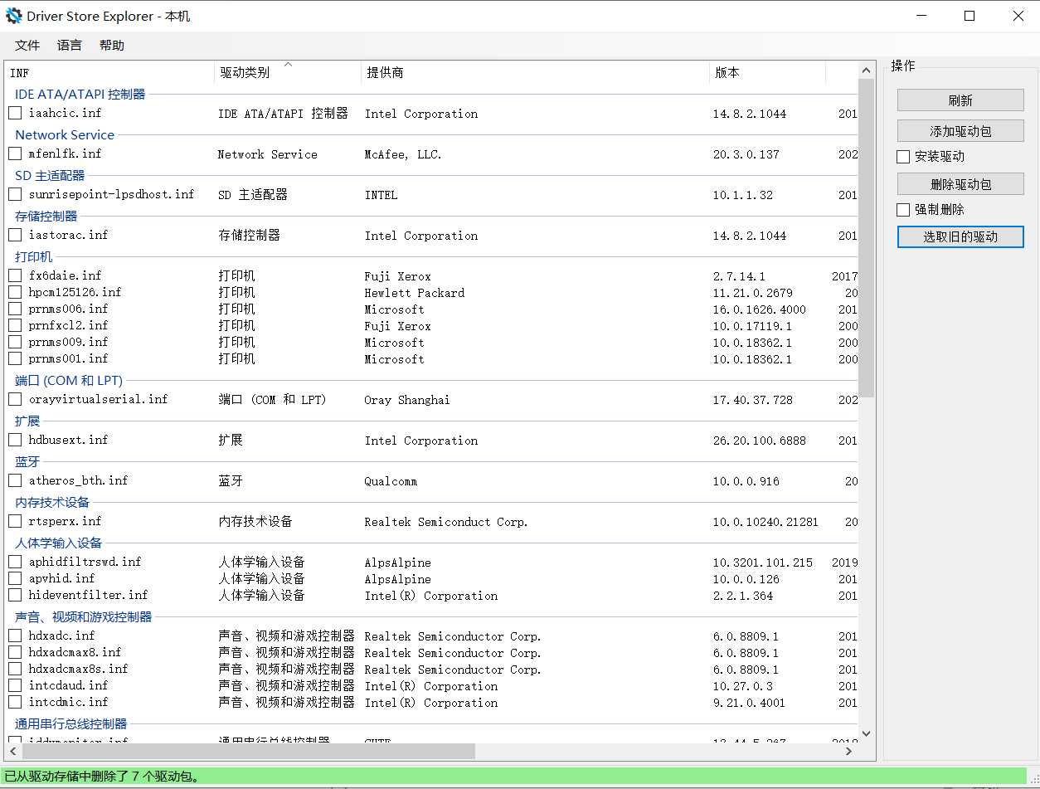Sort by the INF column header

point(109,72)
